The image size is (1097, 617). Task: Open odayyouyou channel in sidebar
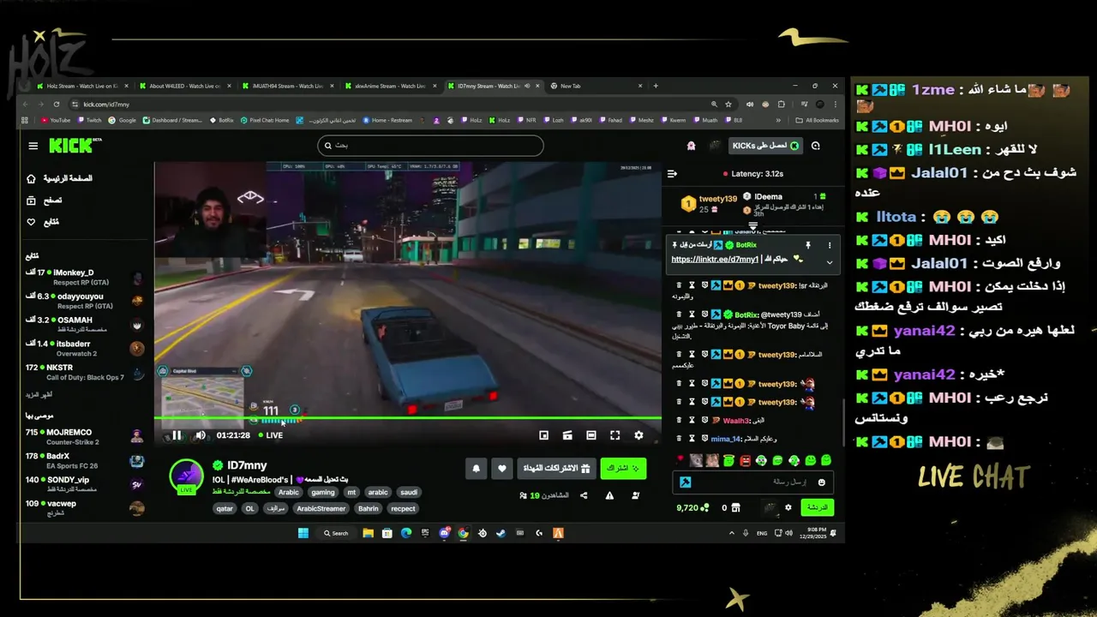(85, 301)
